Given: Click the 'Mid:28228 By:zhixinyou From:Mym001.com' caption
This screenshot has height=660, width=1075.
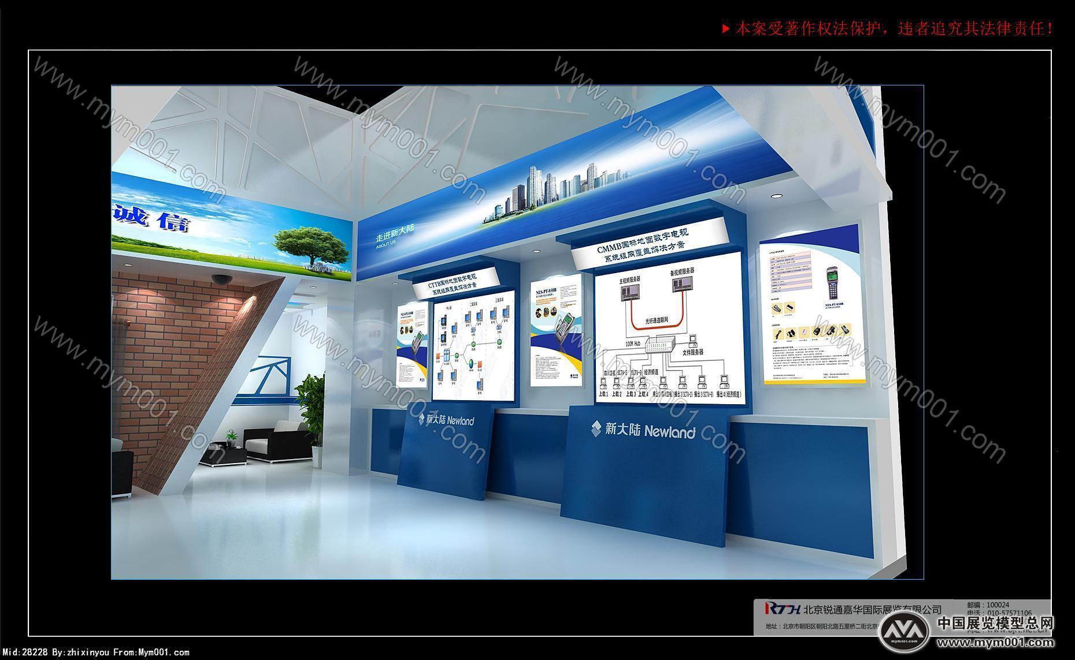Looking at the screenshot, I should 96,652.
